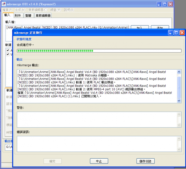Select the input file entry in main window
This screenshot has height=169, width=186.
pos(67,27)
